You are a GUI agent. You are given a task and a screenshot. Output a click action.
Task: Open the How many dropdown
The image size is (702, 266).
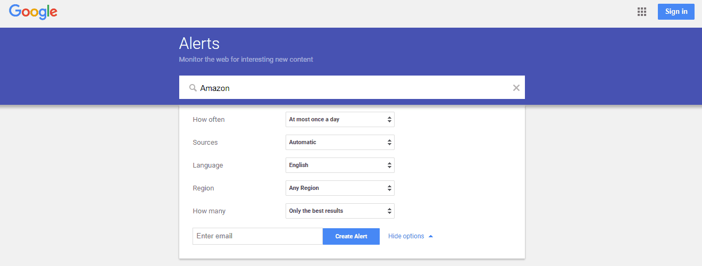(x=340, y=211)
